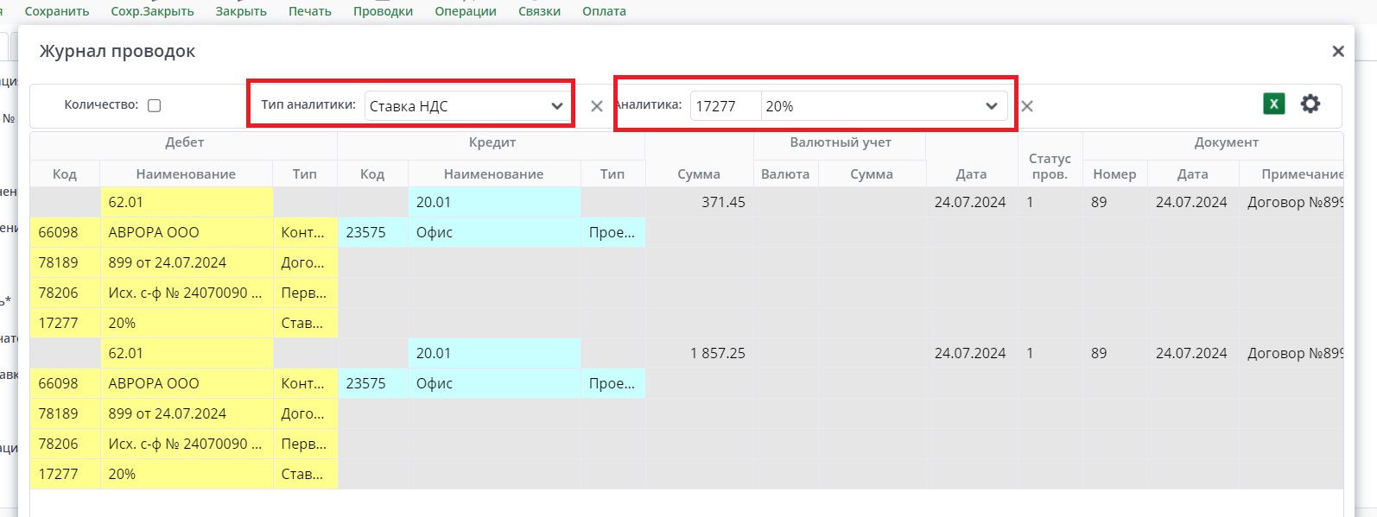Open the Связки menu
This screenshot has height=517, width=1377.
point(539,11)
